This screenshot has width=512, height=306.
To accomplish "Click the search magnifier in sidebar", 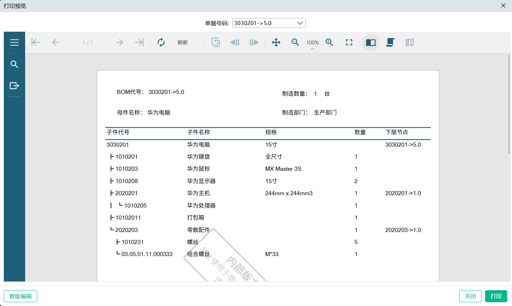I will pyautogui.click(x=14, y=64).
